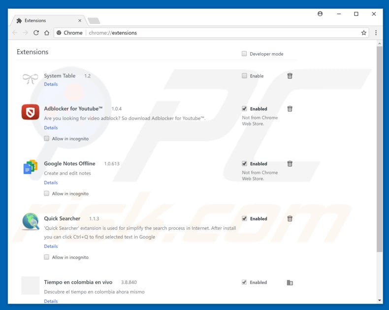Click the forward navigation arrow
The image size is (389, 310).
[x=25, y=33]
